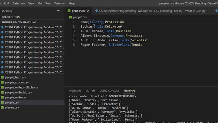Click the 'A. R. Rahman' terminal output line
Screen dimensions: 218x123
coord(98,108)
